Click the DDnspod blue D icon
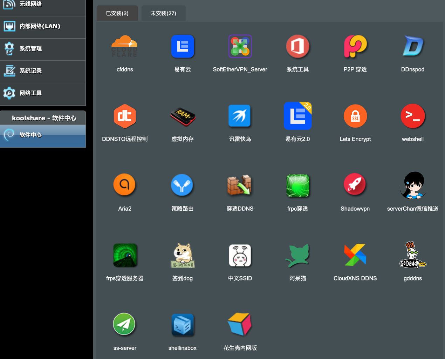 coord(413,46)
